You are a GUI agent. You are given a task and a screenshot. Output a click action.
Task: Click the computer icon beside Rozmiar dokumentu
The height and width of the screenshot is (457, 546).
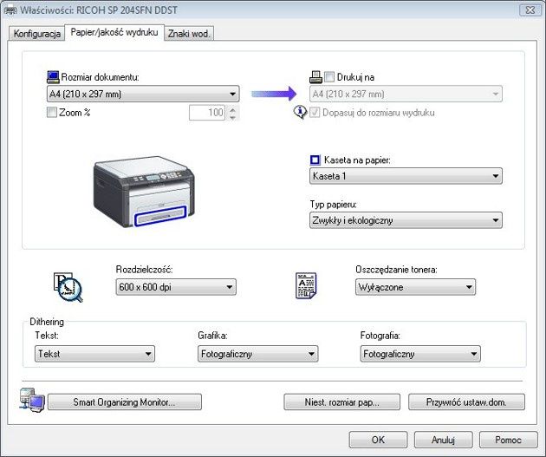53,77
